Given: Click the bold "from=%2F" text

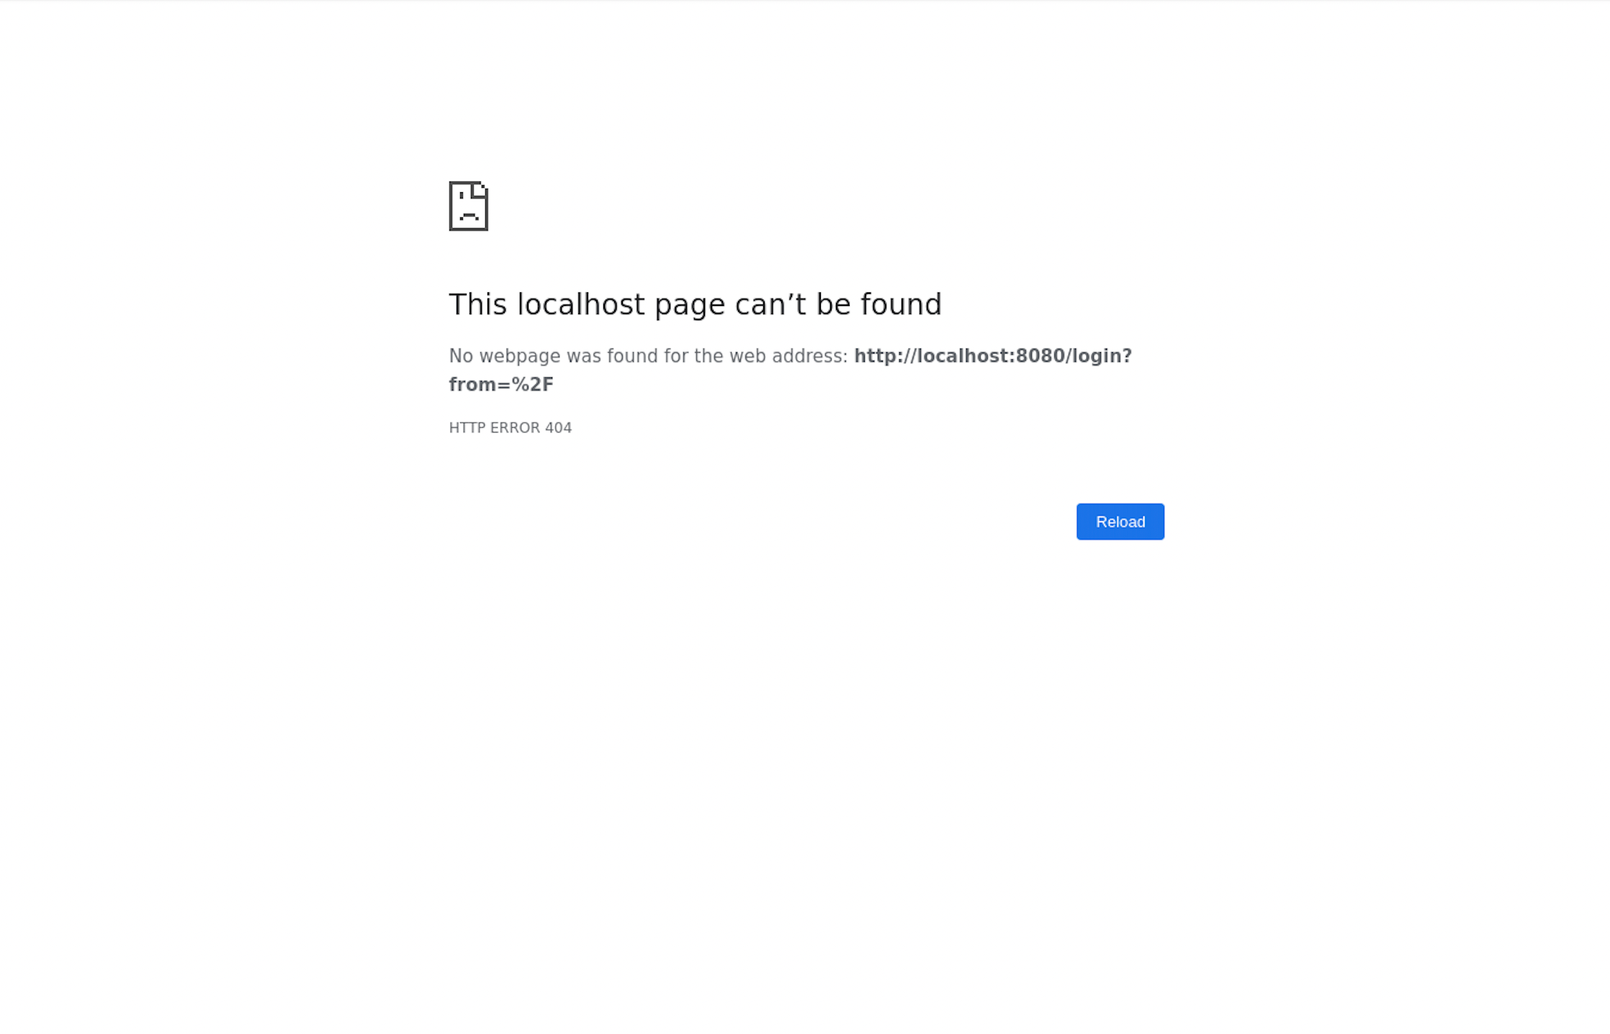Looking at the screenshot, I should (x=501, y=385).
